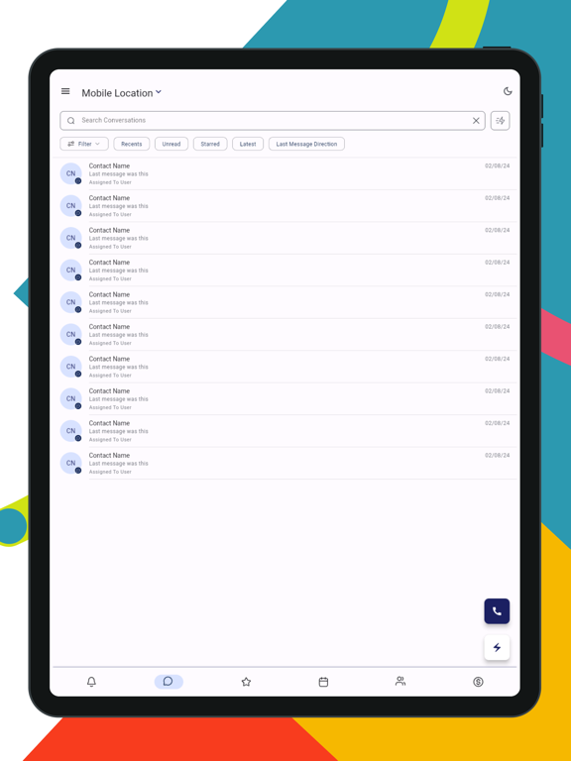Open the dollar payments tab
This screenshot has height=761, width=571.
pos(478,682)
